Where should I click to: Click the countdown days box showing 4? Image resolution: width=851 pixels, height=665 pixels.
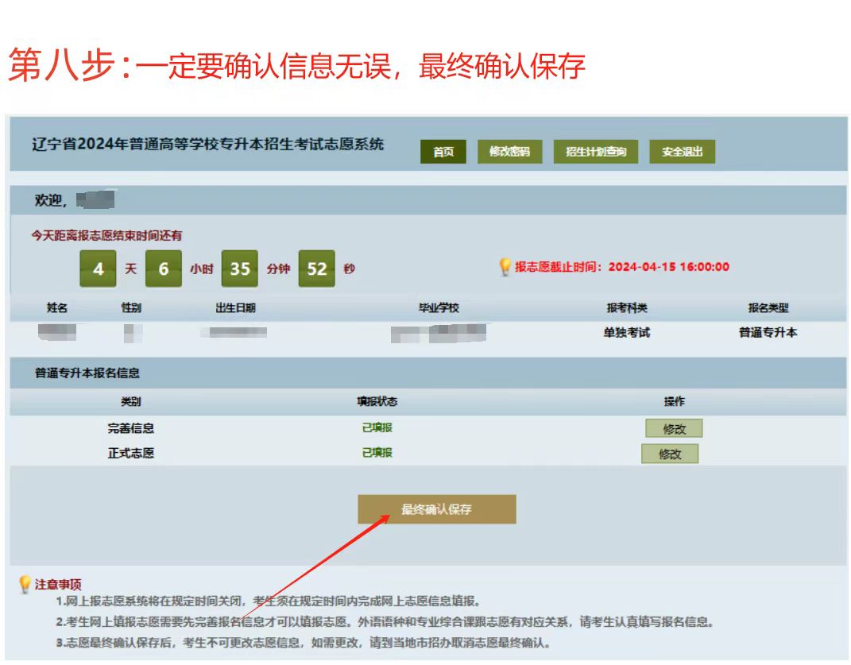coord(98,269)
